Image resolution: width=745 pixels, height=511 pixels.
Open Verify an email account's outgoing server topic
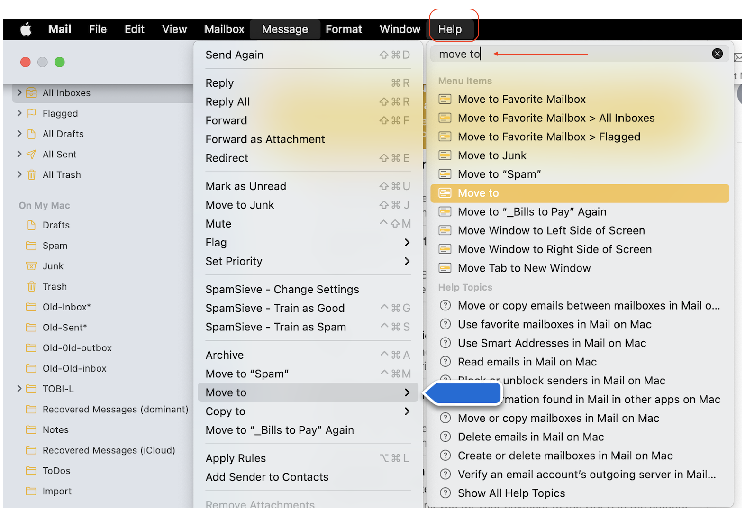point(580,474)
